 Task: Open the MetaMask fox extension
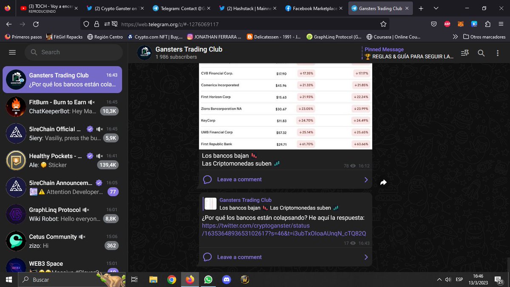point(461,24)
